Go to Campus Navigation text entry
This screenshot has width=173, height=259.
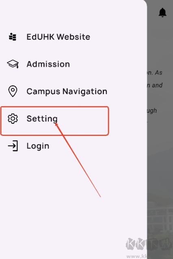coord(67,91)
